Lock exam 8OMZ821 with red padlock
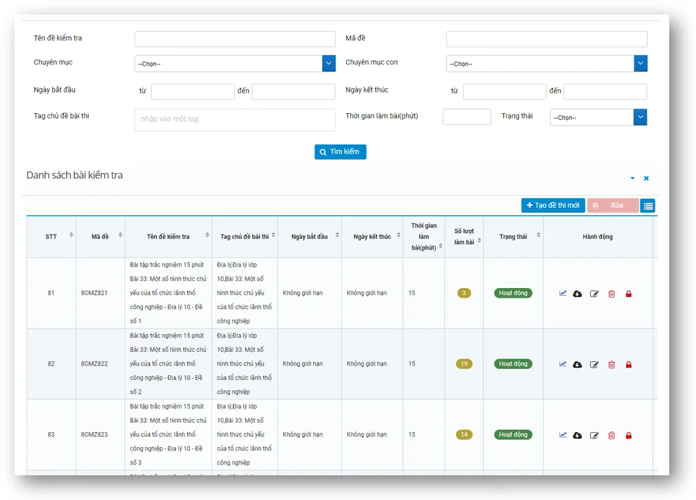This screenshot has width=696, height=500. point(629,294)
